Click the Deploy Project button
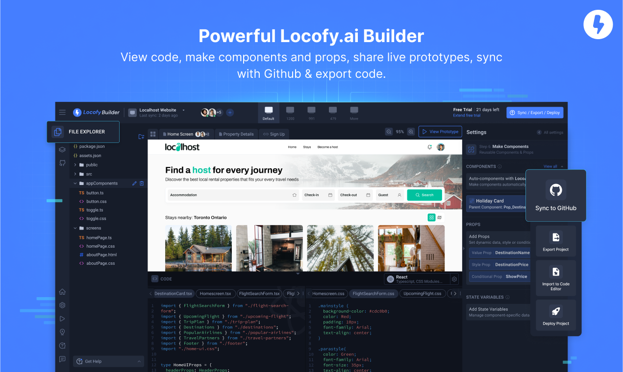Viewport: 623px width, 372px height. [556, 315]
